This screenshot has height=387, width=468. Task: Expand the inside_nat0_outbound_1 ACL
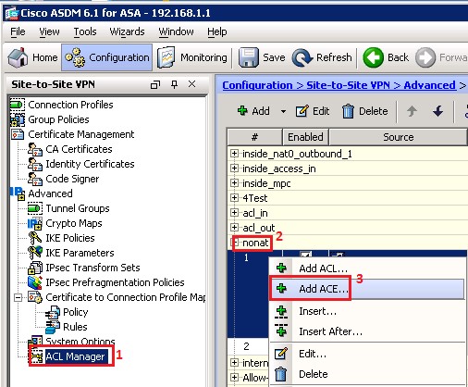pyautogui.click(x=235, y=154)
